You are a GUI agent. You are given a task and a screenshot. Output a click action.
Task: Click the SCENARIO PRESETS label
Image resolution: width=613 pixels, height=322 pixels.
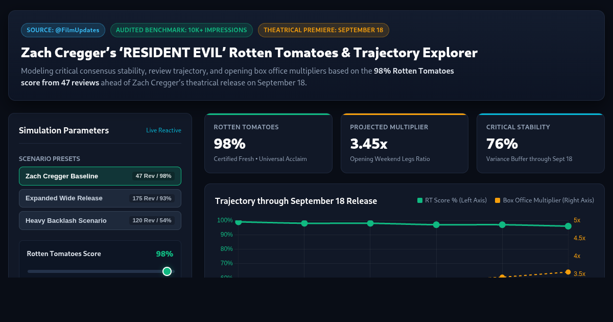(x=50, y=159)
